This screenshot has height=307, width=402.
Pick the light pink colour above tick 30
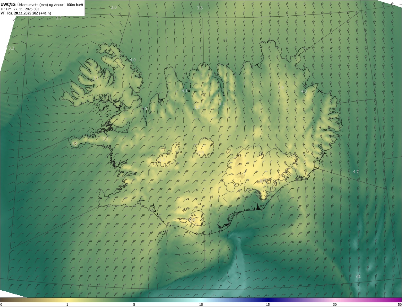tap(335, 300)
